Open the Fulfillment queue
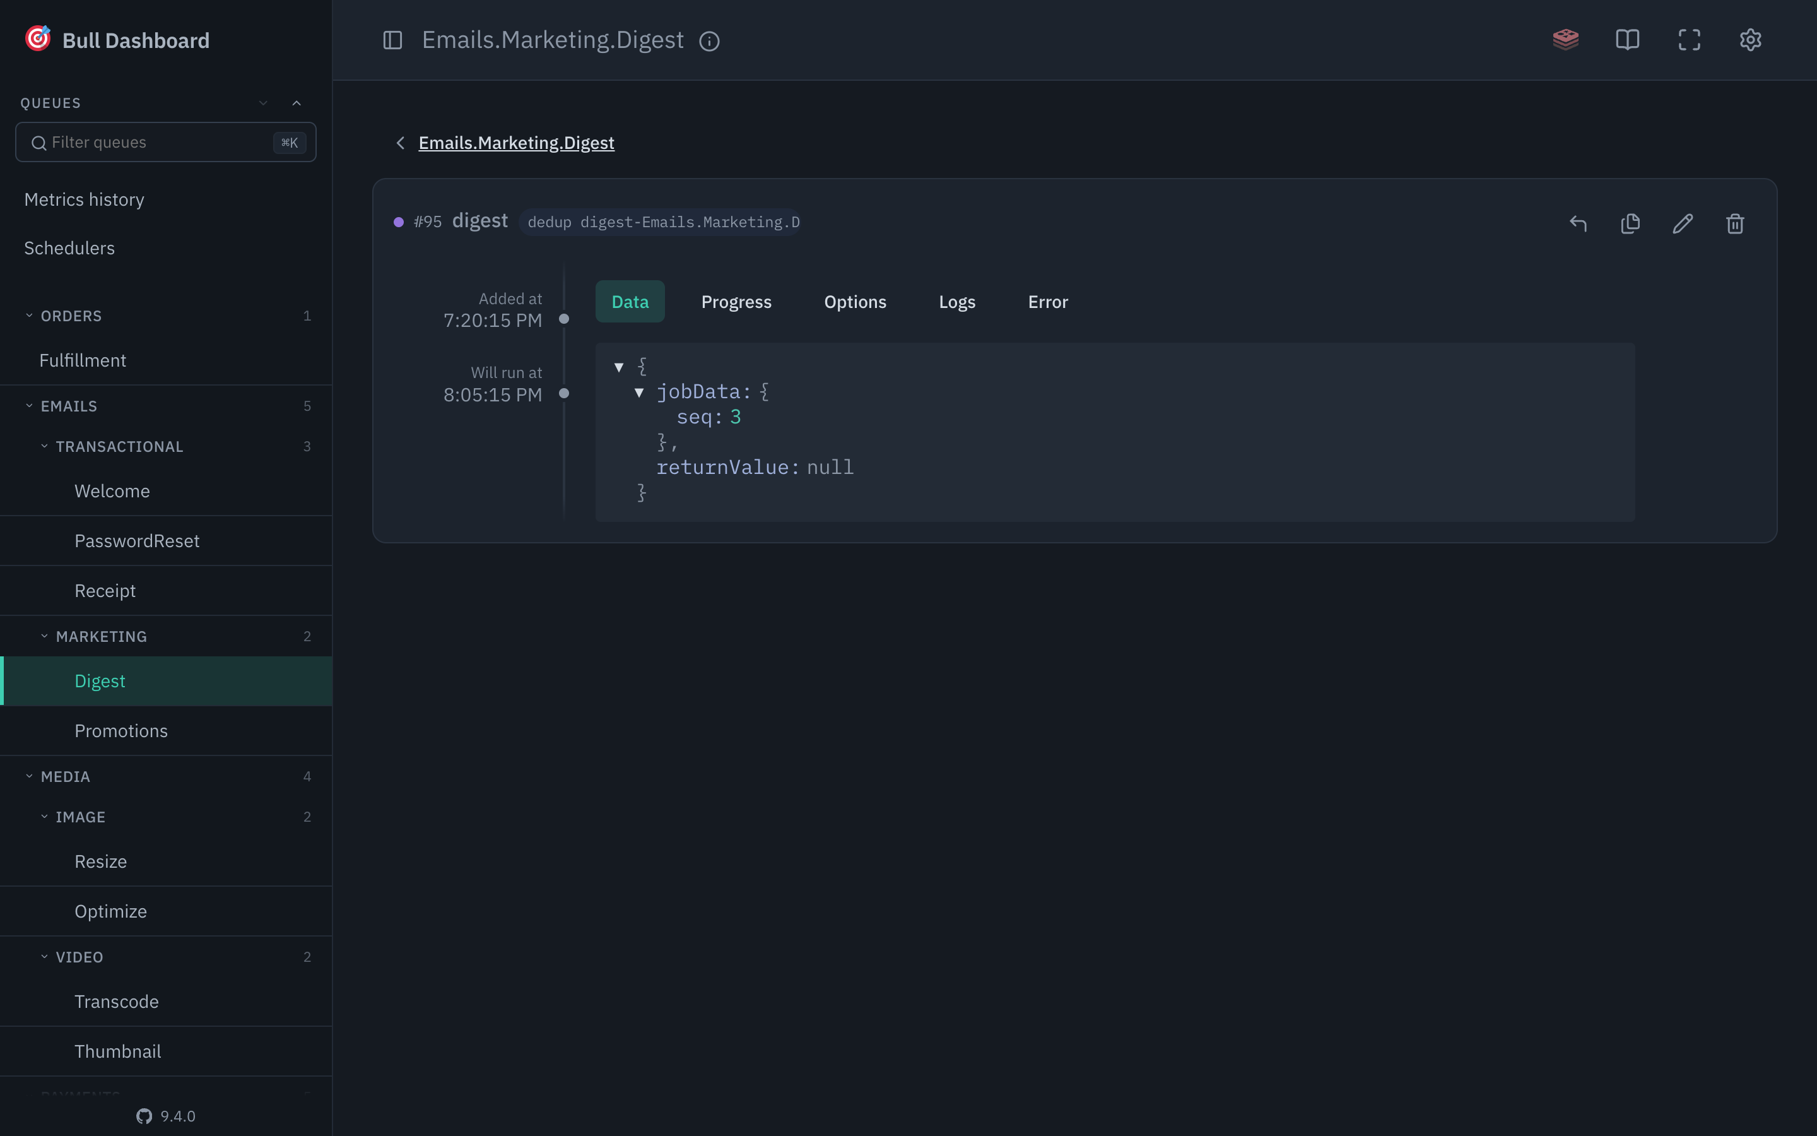 point(166,360)
